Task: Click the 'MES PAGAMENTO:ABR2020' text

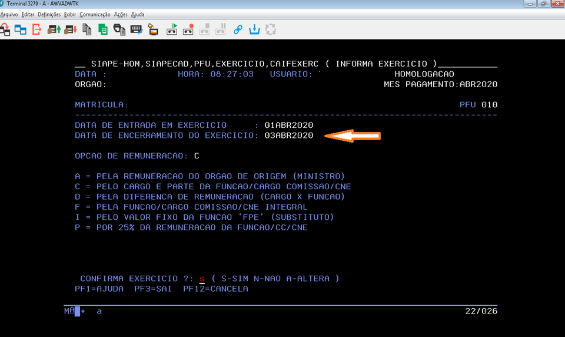Action: point(440,84)
